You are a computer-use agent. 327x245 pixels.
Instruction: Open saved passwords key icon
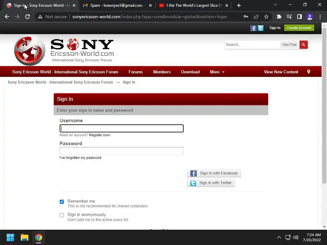[x=246, y=17]
